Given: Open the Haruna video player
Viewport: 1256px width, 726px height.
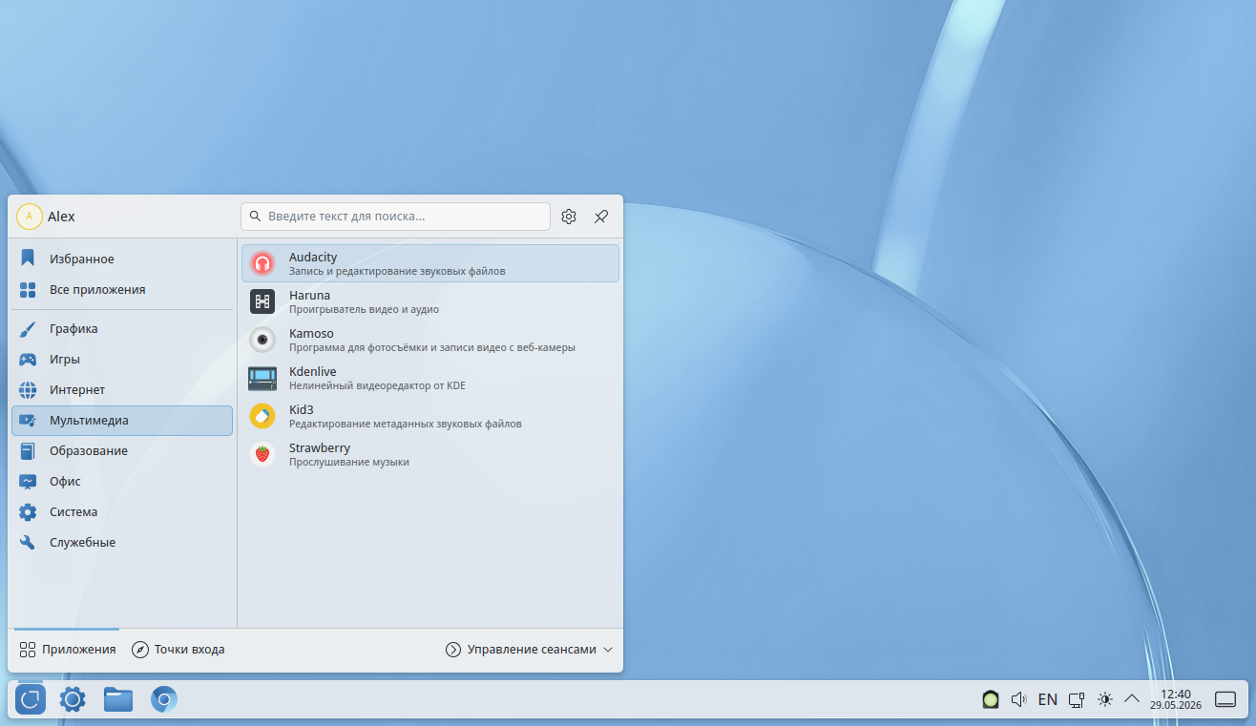Looking at the screenshot, I should tap(429, 301).
